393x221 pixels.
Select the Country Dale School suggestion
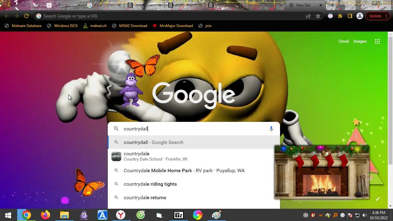(x=194, y=156)
